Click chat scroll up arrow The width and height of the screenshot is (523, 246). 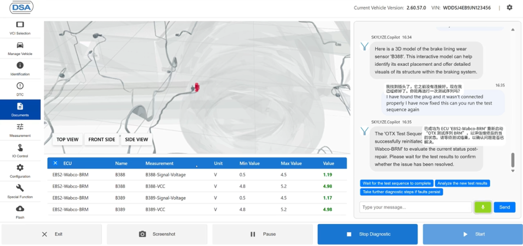point(513,30)
